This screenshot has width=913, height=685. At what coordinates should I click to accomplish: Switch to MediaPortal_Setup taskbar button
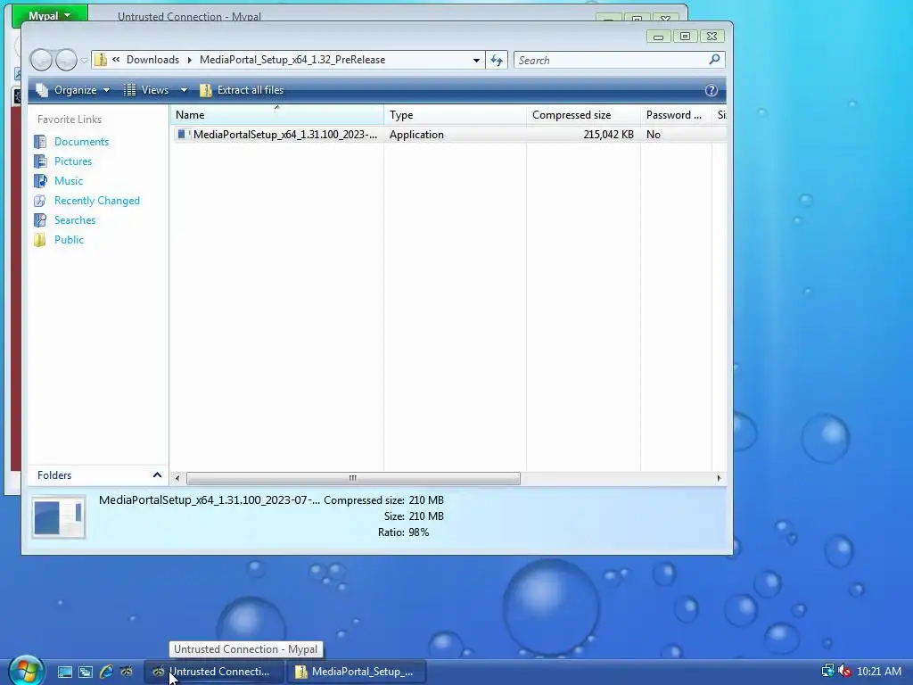coord(356,672)
